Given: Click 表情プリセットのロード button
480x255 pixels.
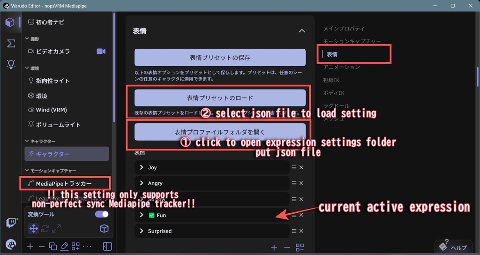Looking at the screenshot, I should click(x=220, y=98).
